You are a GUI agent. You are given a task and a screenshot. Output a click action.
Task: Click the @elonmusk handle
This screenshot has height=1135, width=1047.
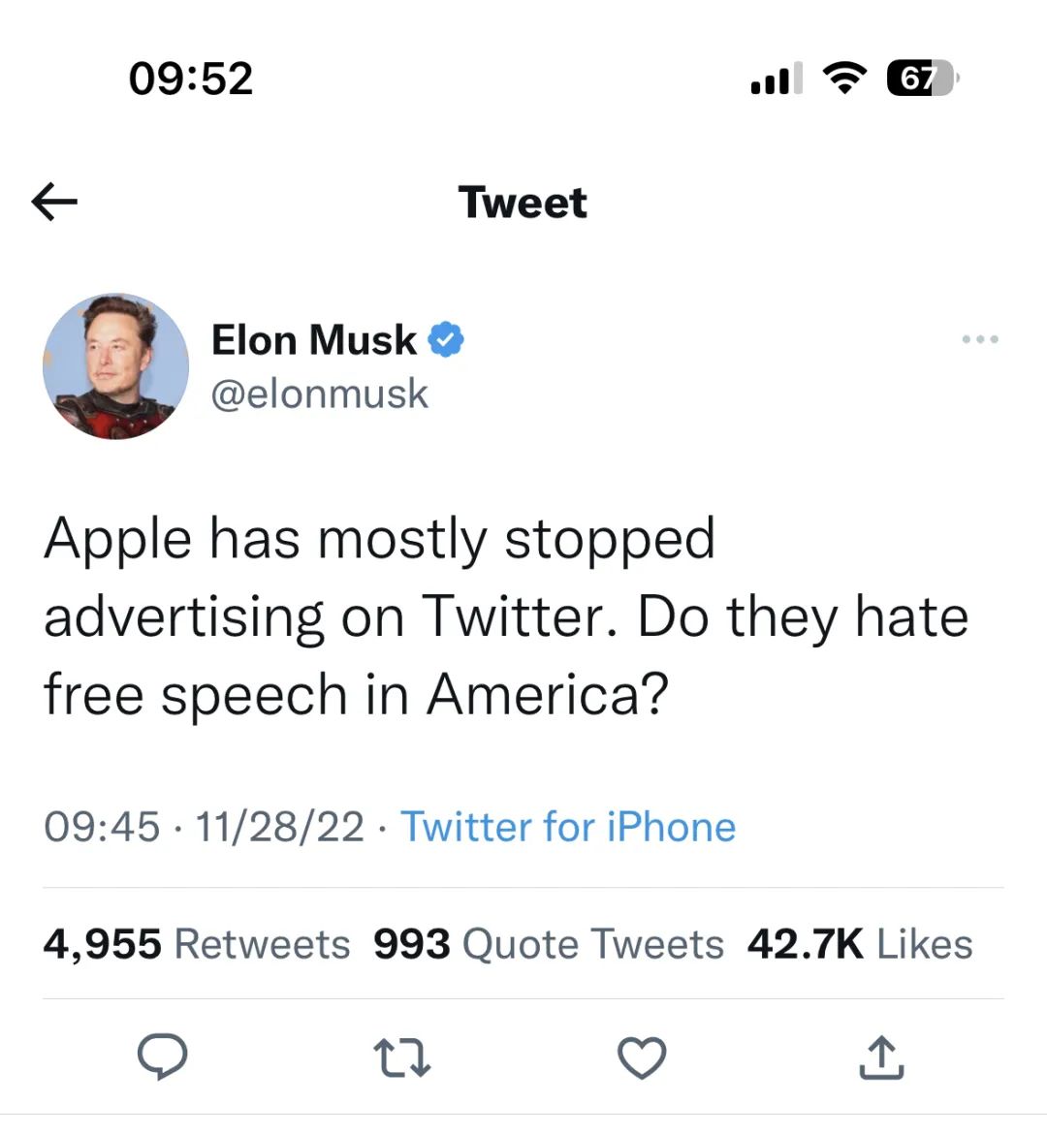320,394
